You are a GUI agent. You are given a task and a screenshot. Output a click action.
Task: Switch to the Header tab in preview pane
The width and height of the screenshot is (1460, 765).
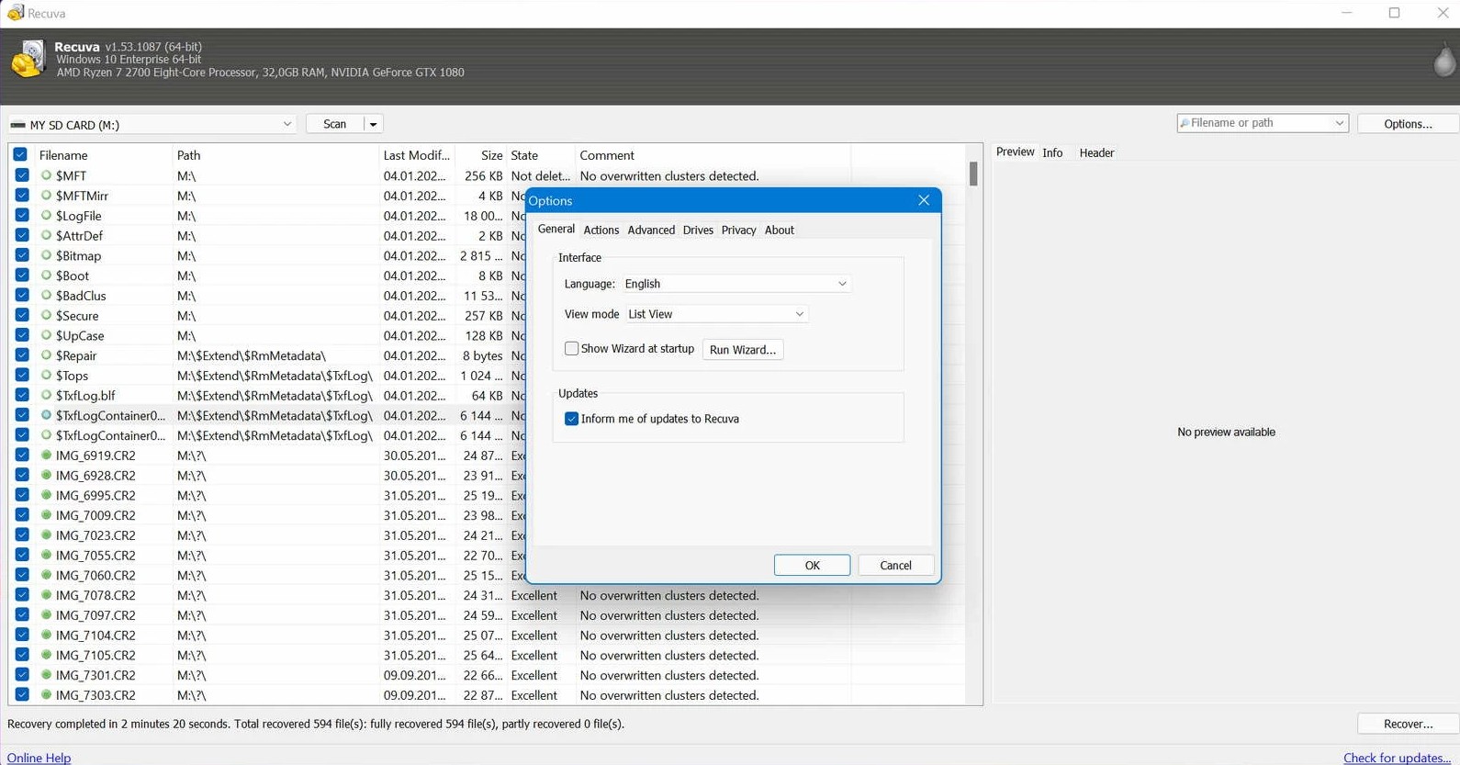click(1096, 152)
